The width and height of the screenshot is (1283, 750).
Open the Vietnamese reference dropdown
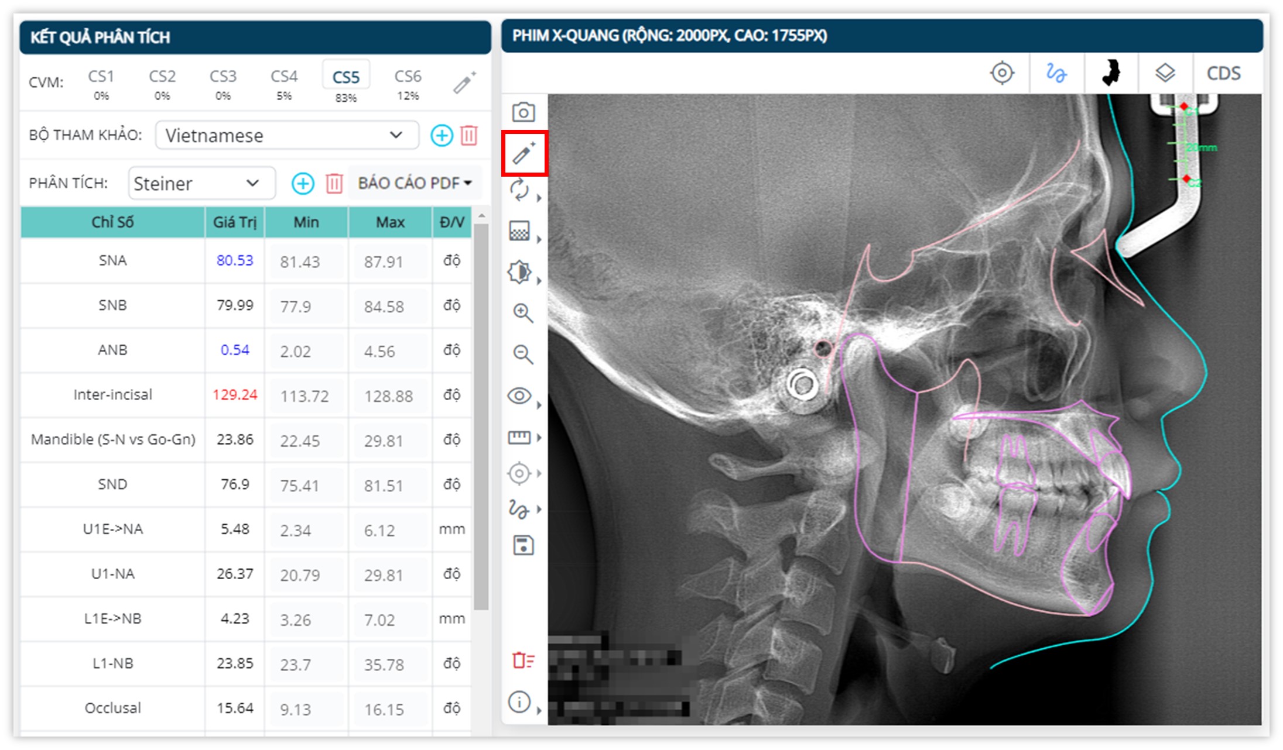(287, 135)
